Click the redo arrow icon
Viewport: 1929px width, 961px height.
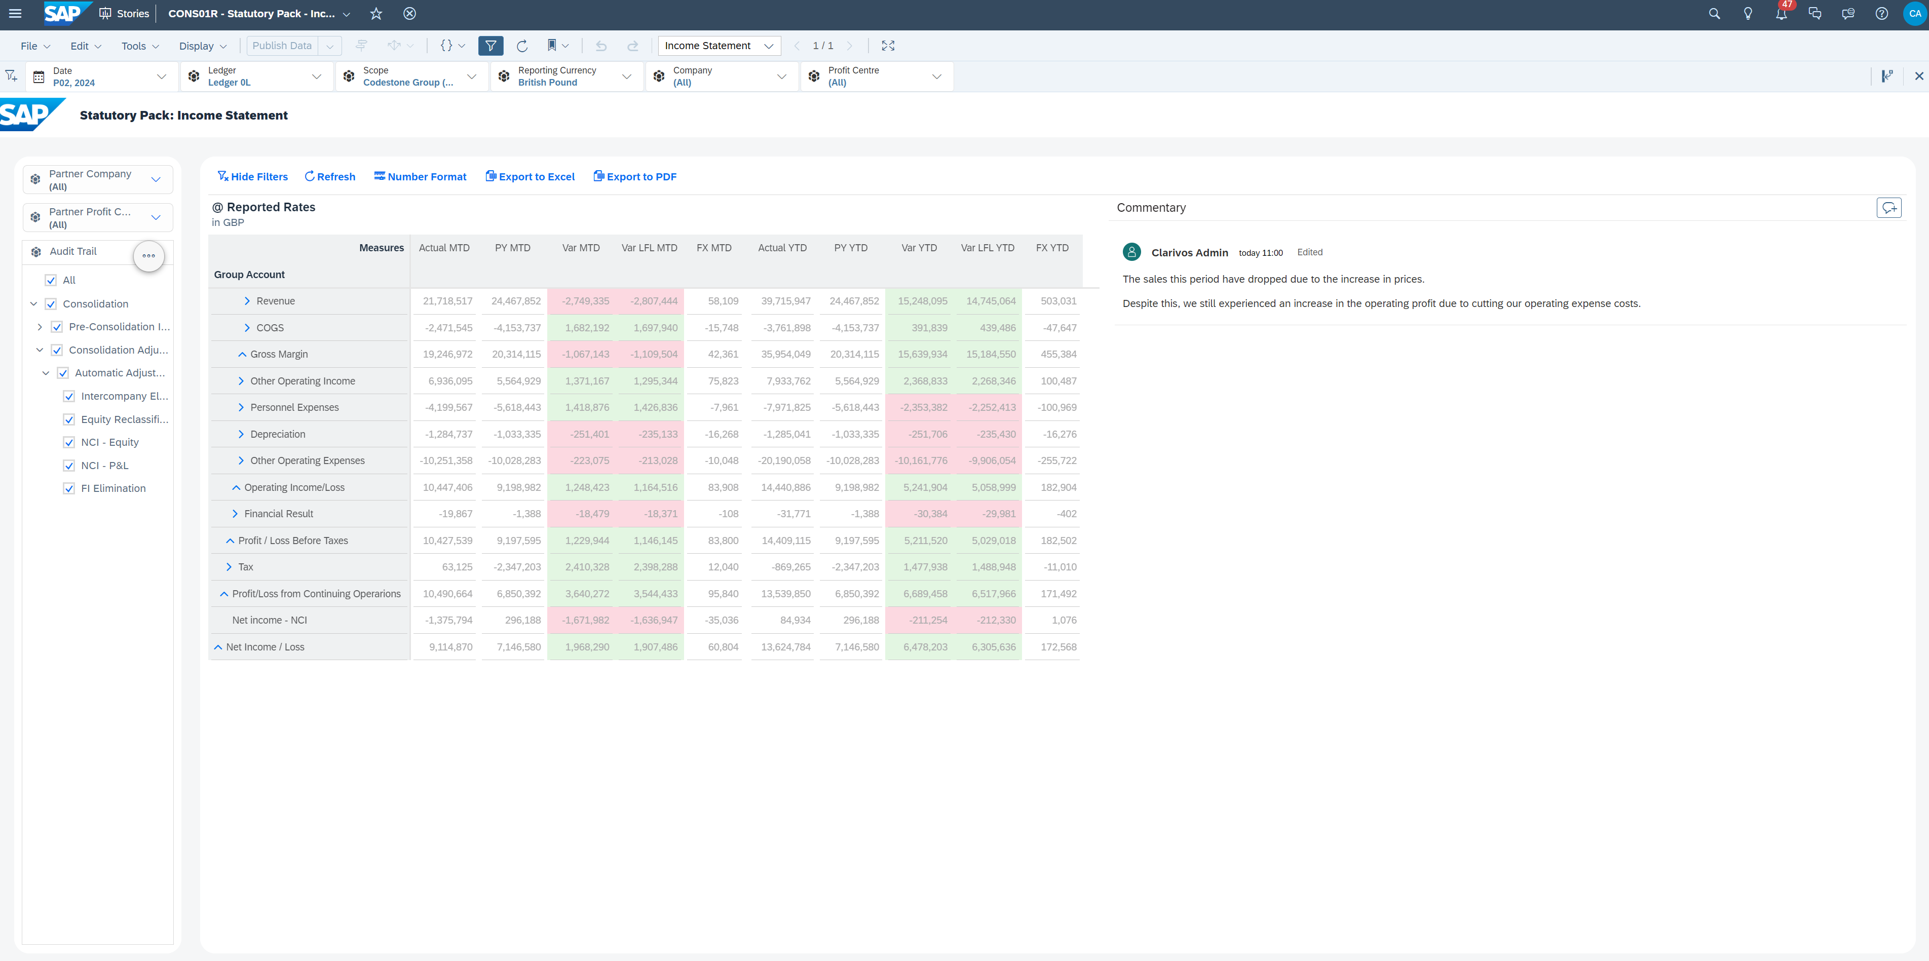click(633, 46)
